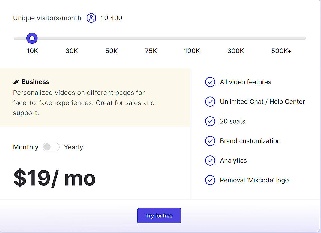Toggle the billing period switch

pos(51,147)
